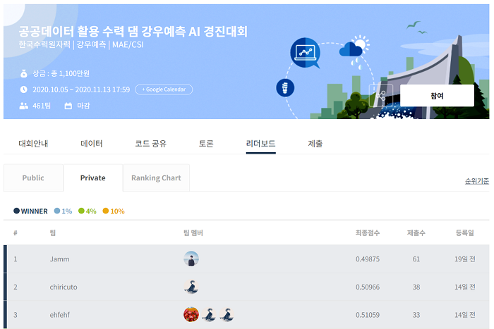Click Jamm's team member avatar
The image size is (494, 329).
(x=191, y=259)
